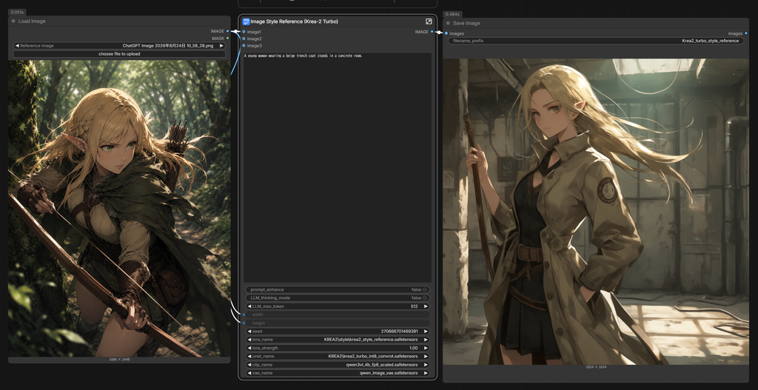Decrement the seed value with left arrow

249,332
